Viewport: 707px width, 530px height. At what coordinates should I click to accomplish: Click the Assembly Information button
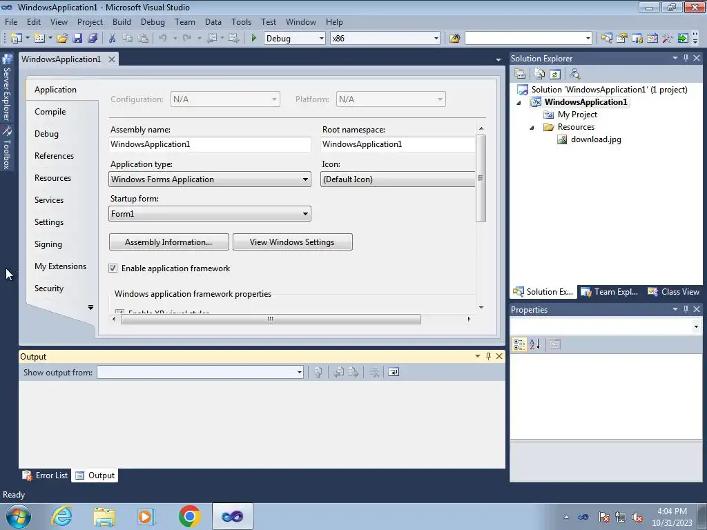(169, 242)
